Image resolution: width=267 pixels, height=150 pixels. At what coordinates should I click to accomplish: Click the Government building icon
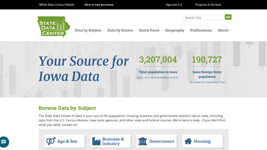click(143, 141)
